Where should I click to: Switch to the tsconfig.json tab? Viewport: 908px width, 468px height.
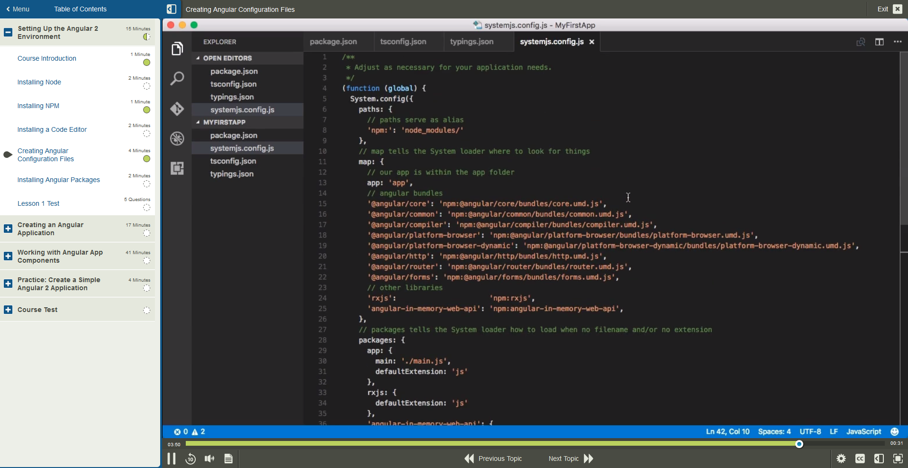point(404,42)
